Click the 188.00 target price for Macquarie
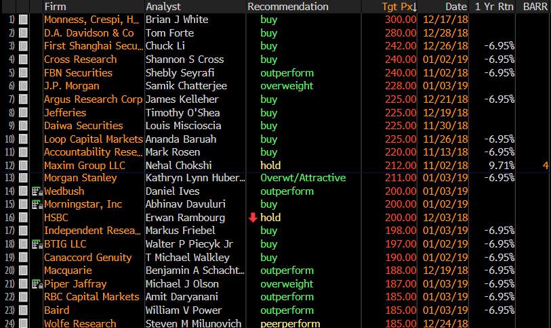Image resolution: width=551 pixels, height=328 pixels. coord(401,271)
